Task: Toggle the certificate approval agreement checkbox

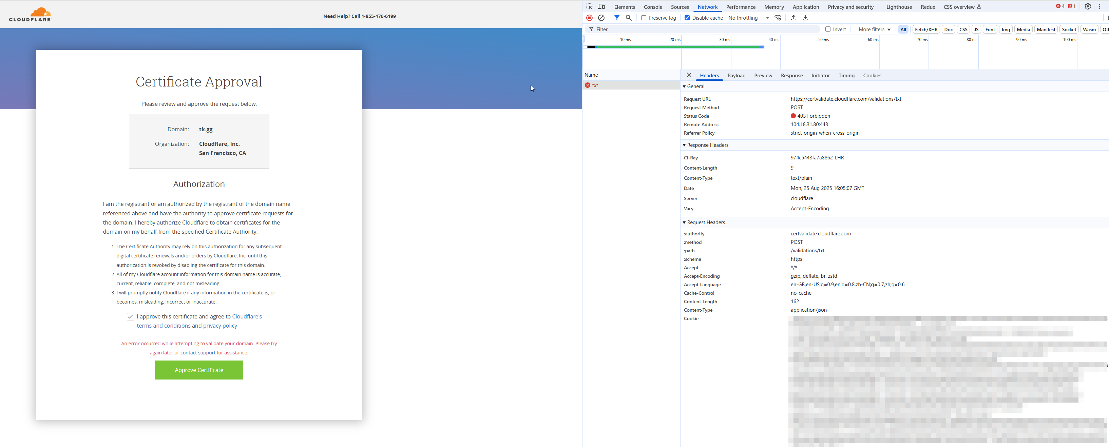Action: 131,317
